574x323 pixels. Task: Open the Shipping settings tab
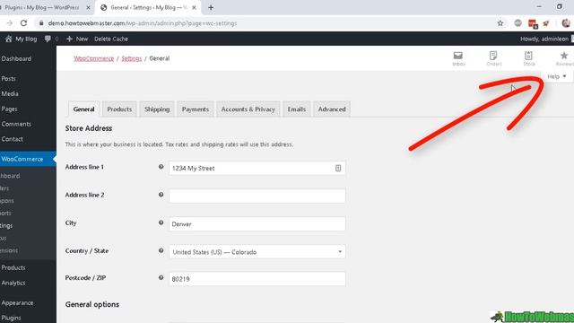[x=157, y=109]
